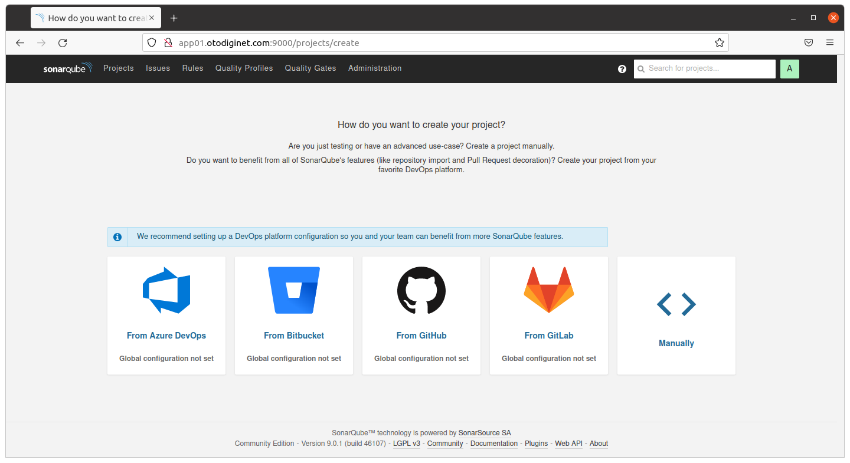Open the help question mark icon
The image size is (850, 463).
622,69
